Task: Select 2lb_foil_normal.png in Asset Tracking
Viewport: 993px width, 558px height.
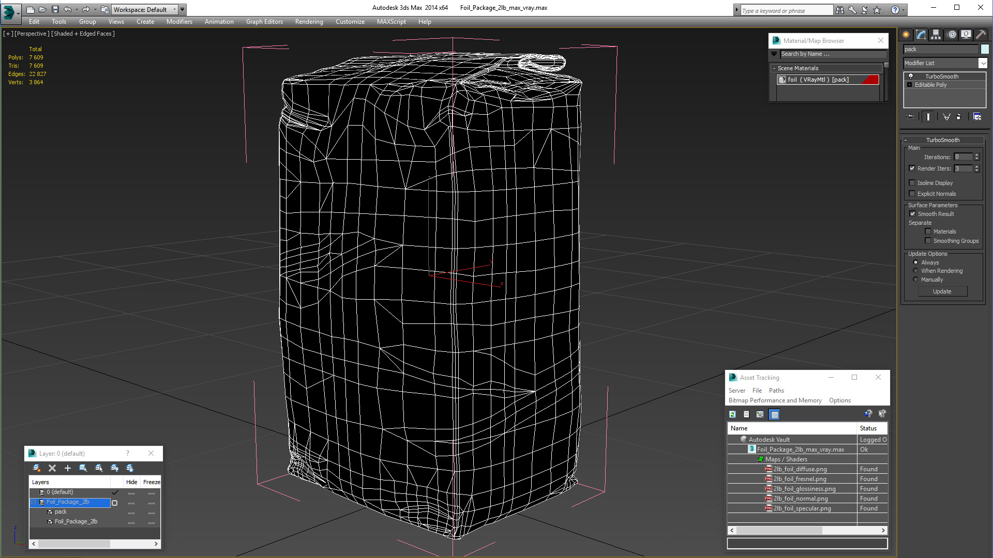Action: [x=800, y=499]
